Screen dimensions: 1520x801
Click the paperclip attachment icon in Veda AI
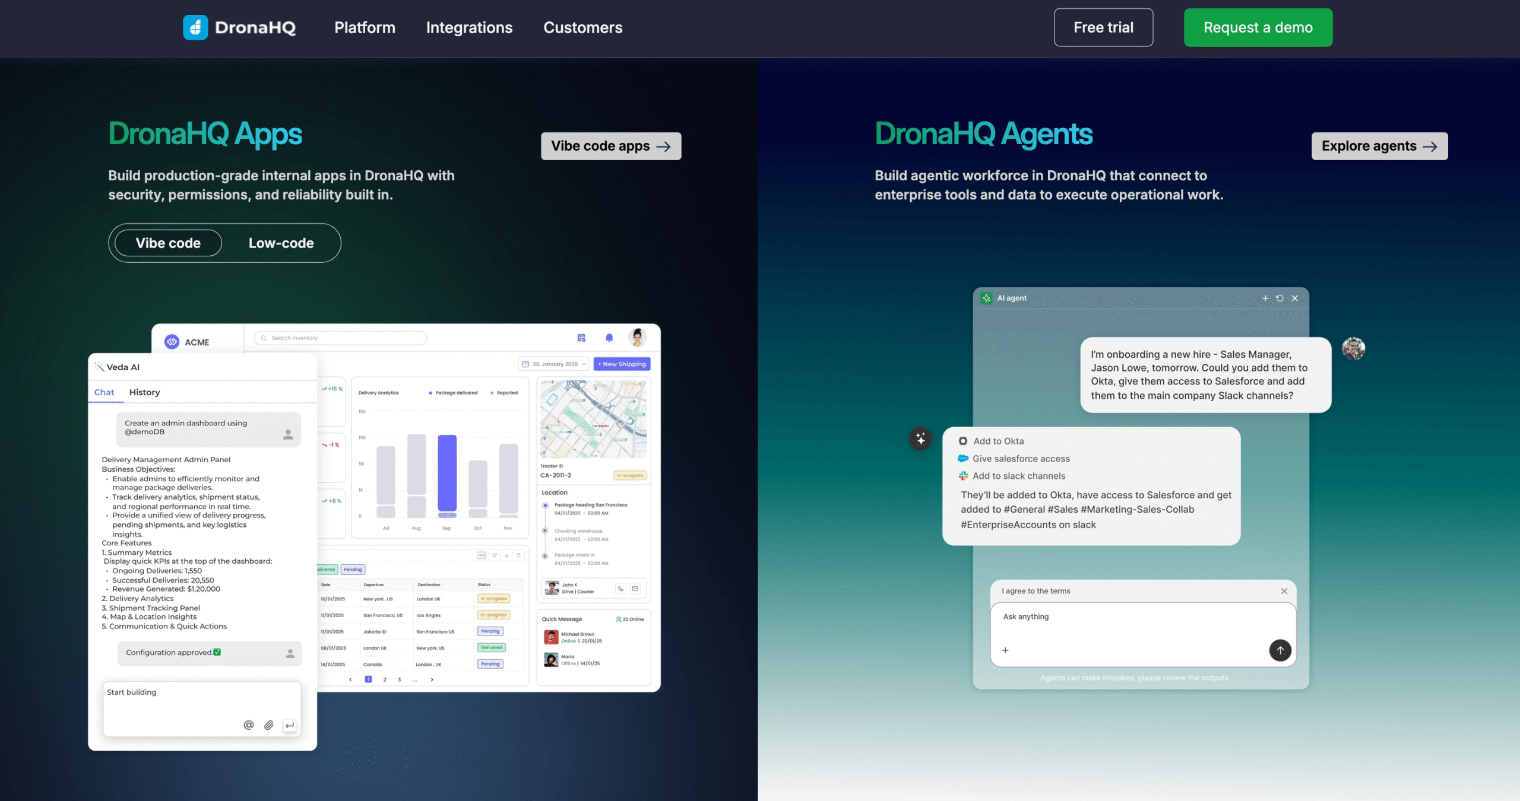269,725
